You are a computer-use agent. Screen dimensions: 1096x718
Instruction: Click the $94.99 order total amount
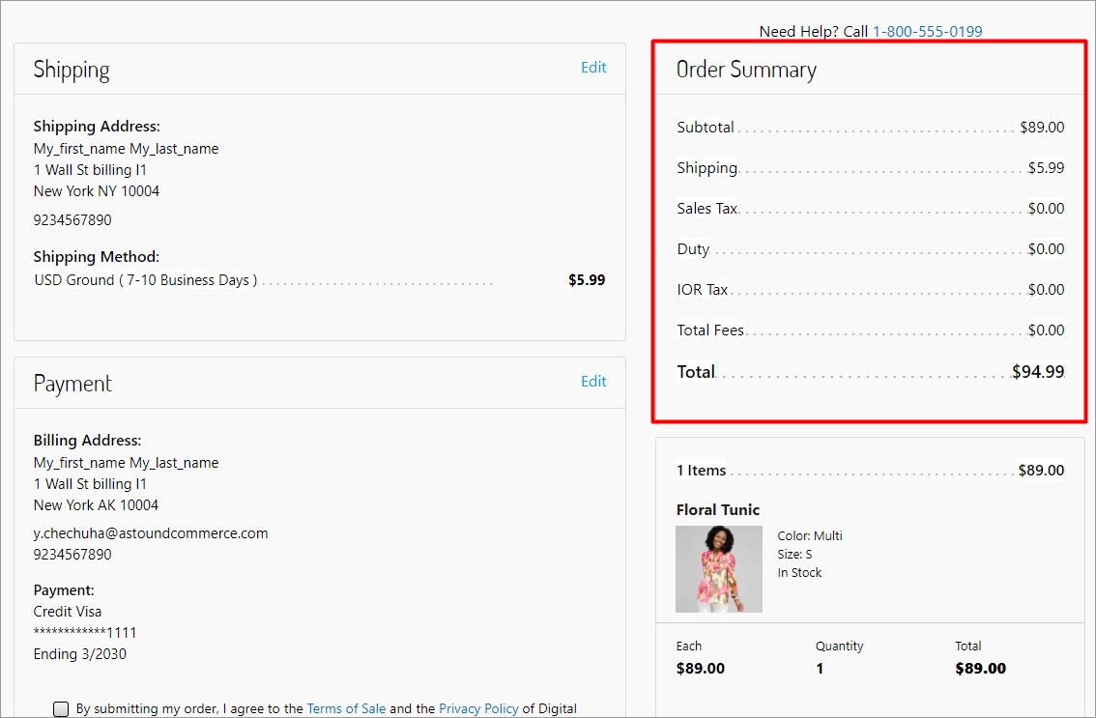(1037, 372)
